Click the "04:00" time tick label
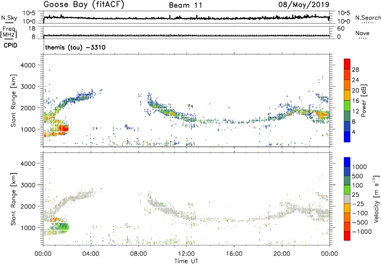This screenshot has width=381, height=264. click(90, 254)
